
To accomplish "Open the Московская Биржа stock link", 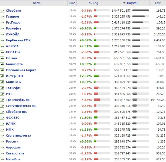I will point(21,70).
